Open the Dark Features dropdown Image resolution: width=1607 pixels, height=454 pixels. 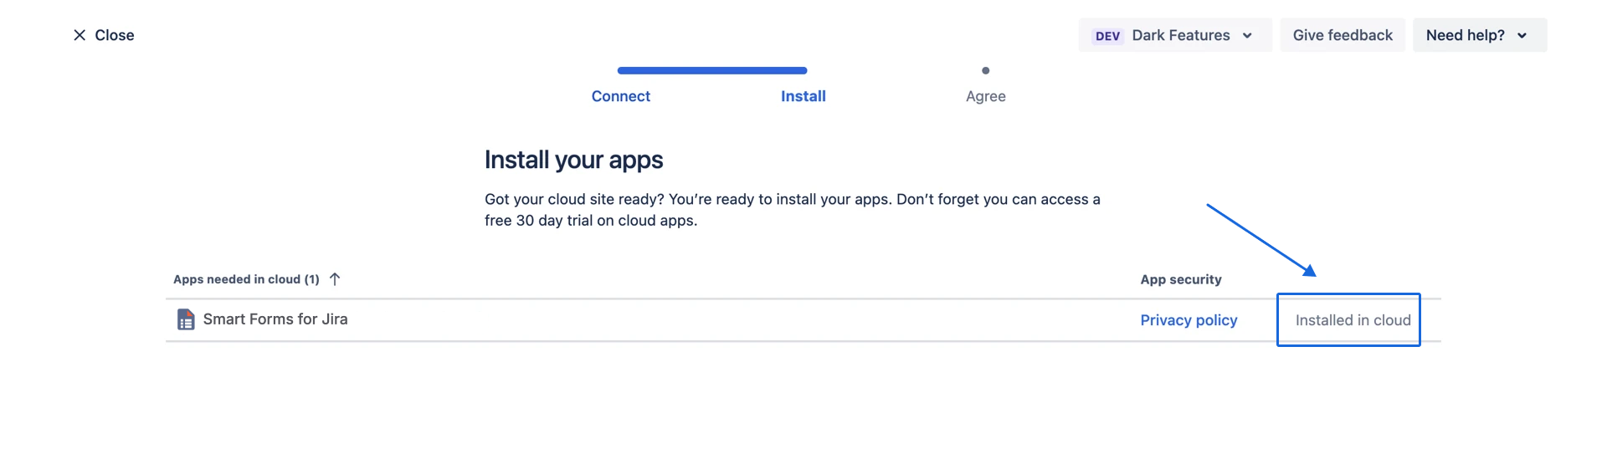pyautogui.click(x=1180, y=35)
